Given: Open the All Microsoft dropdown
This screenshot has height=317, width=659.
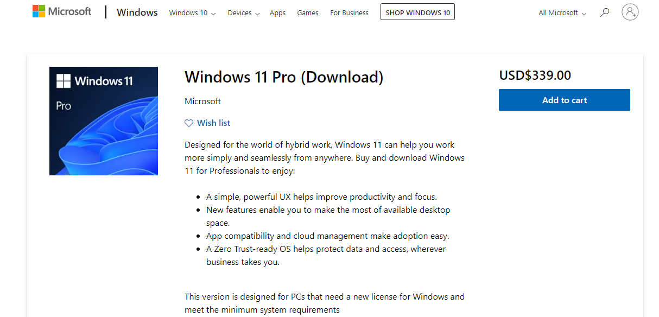Looking at the screenshot, I should [562, 13].
